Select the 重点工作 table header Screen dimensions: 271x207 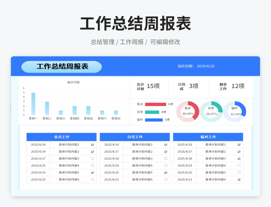tap(62, 137)
